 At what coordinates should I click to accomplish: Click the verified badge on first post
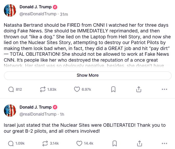coord(55,7)
